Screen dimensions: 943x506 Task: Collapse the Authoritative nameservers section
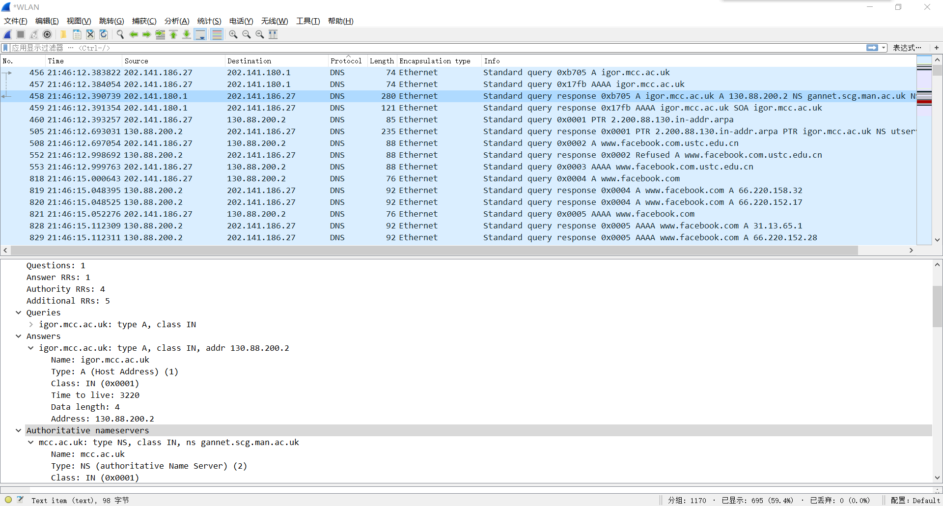[18, 430]
